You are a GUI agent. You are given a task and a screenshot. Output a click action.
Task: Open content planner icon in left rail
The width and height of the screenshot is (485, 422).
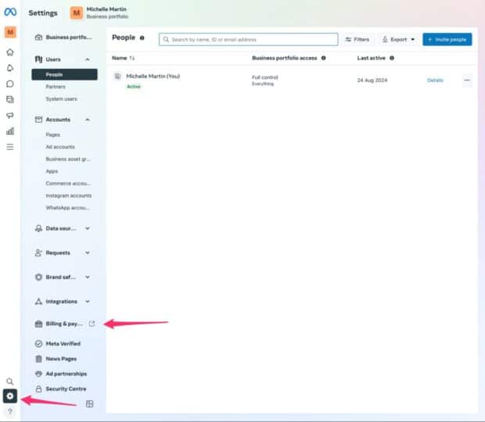[x=10, y=99]
